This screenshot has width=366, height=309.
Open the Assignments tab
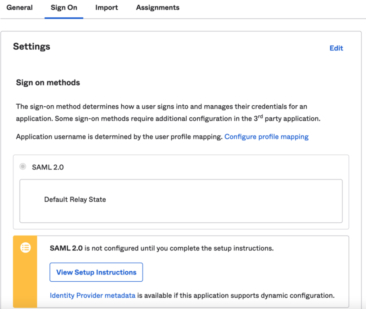click(157, 7)
